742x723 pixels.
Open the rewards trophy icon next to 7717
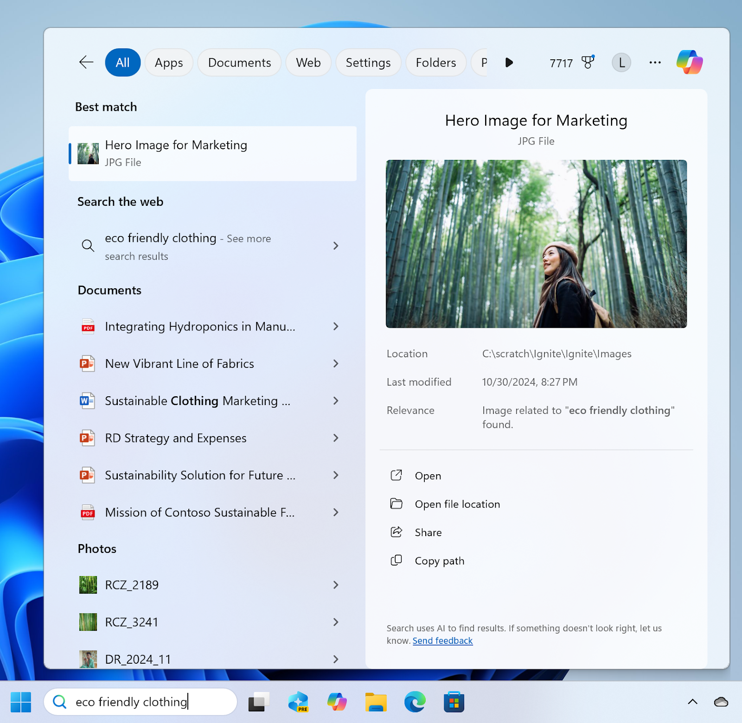[588, 62]
